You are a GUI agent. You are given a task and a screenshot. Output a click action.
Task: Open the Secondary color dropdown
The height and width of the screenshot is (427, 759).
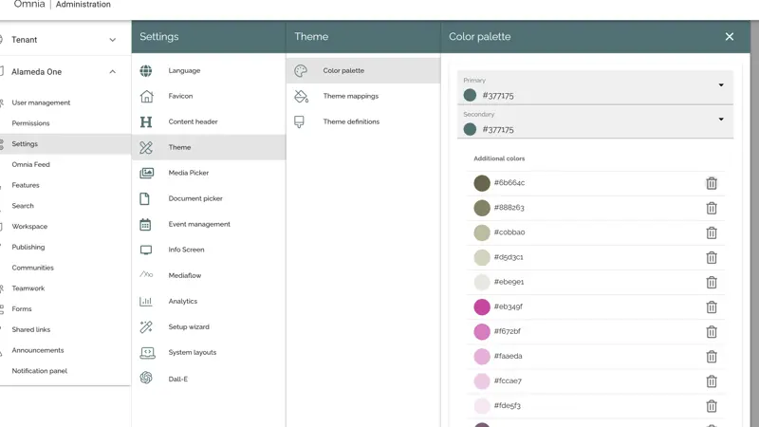721,120
